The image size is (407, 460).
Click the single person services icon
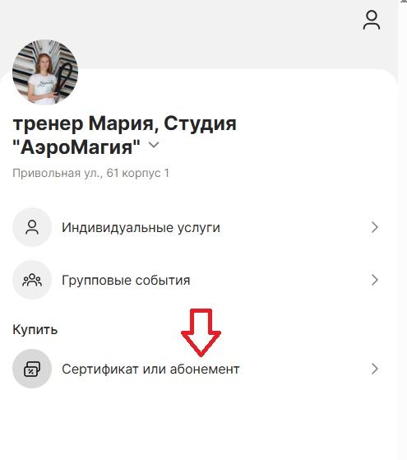click(32, 227)
